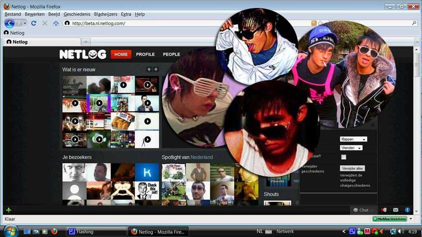The image size is (422, 237).
Task: Open the list all tabs dropdown
Action: click(x=417, y=42)
